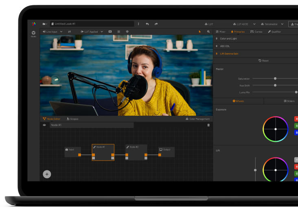Open the LUT Applied dropdown
This screenshot has width=298, height=212.
point(92,31)
